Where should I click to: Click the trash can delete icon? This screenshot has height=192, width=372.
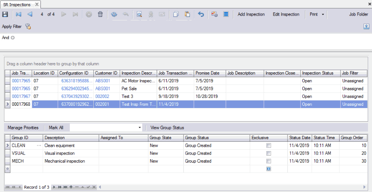[x=100, y=14]
